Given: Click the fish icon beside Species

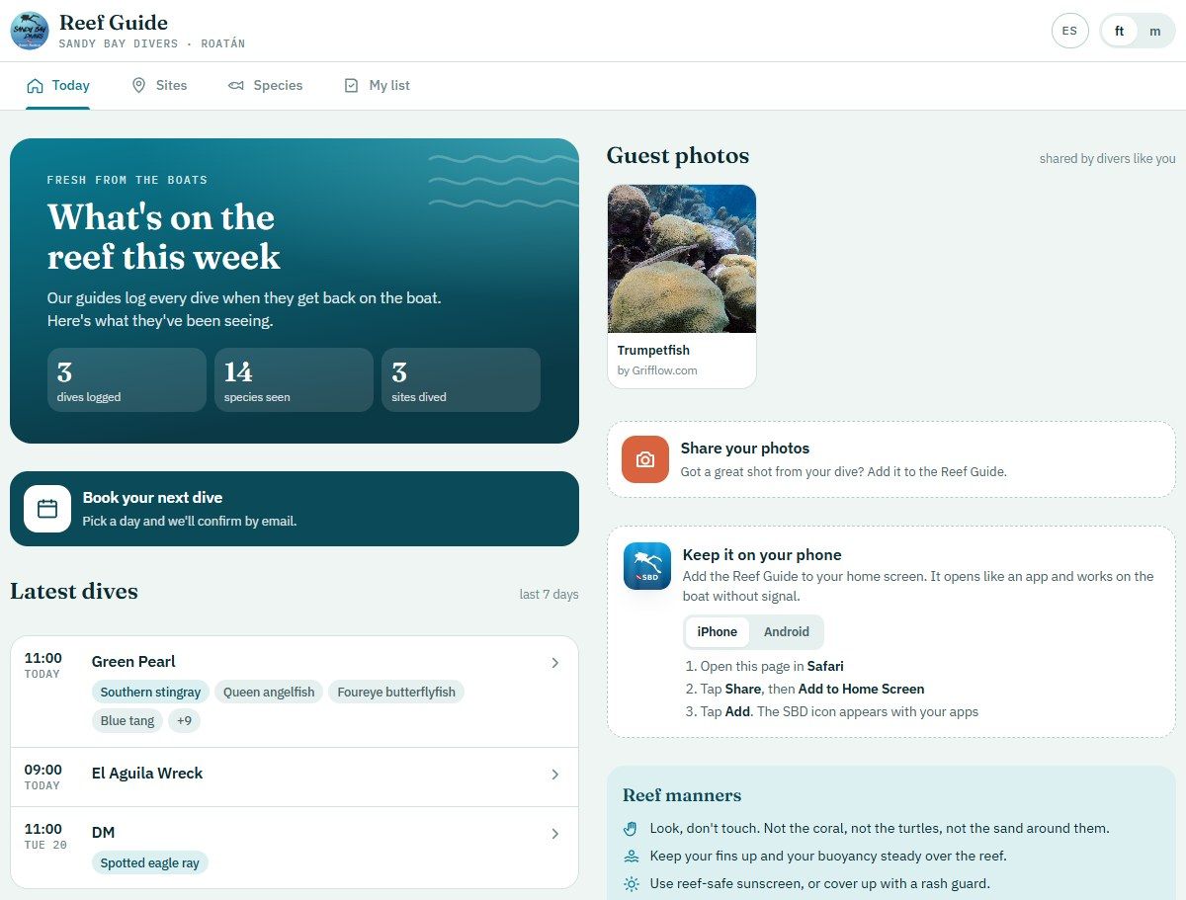Looking at the screenshot, I should tap(236, 86).
